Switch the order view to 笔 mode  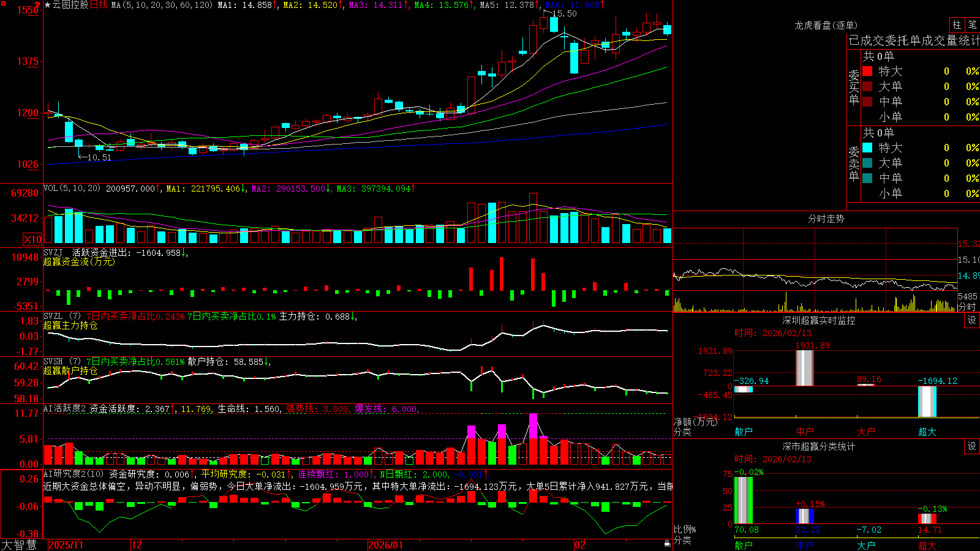point(972,25)
